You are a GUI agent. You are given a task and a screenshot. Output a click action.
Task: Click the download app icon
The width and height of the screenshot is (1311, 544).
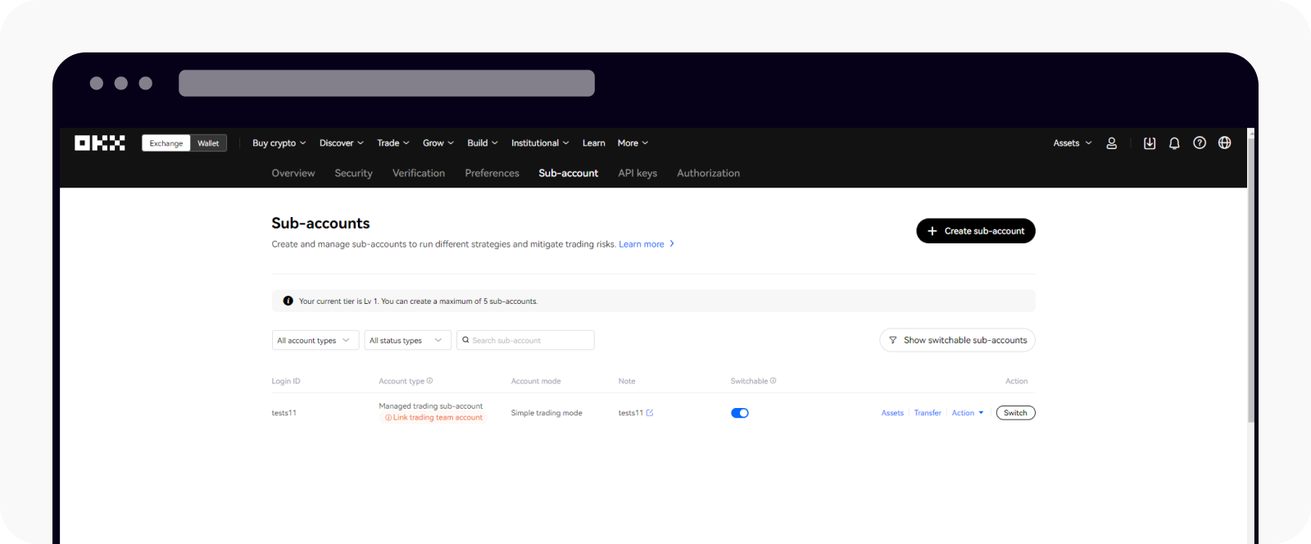point(1150,143)
